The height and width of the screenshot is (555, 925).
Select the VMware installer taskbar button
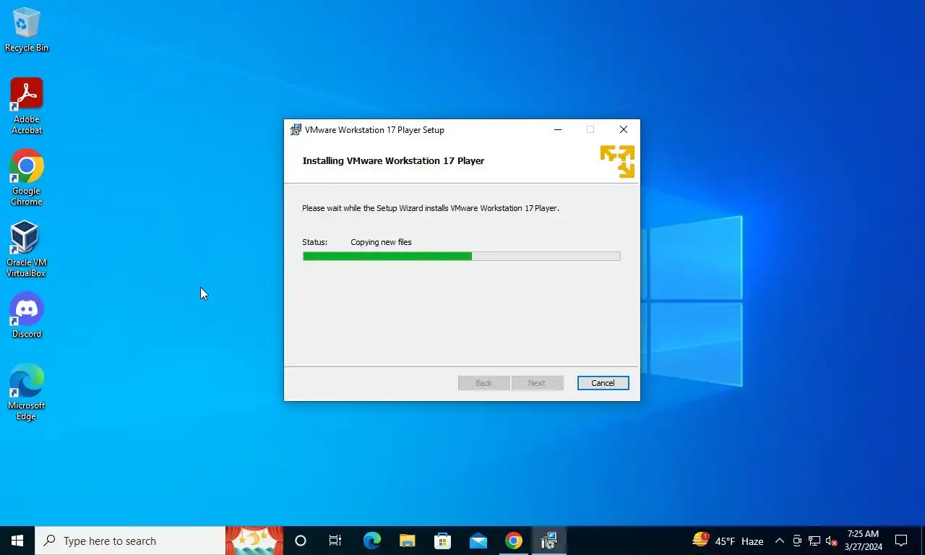coord(549,541)
